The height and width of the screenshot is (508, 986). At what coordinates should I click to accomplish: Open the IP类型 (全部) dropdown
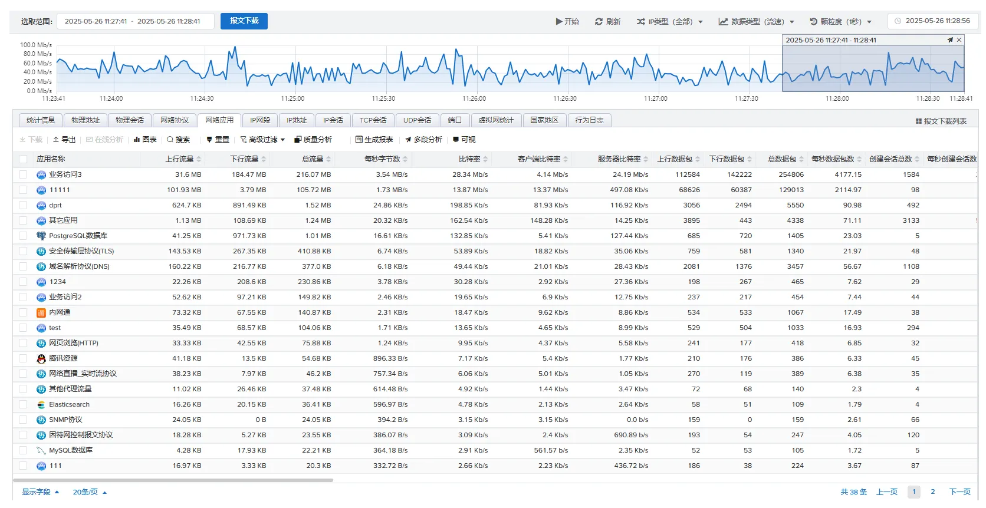(670, 21)
